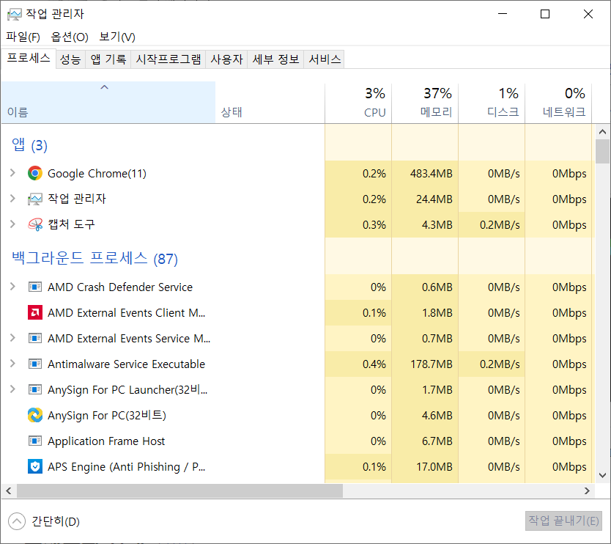The height and width of the screenshot is (544, 611).
Task: Click the vertical scrollbar up arrow
Action: point(602,132)
